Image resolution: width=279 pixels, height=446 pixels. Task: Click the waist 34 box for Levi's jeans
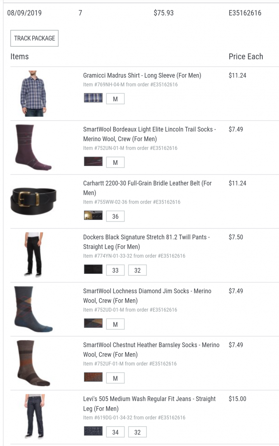(115, 432)
